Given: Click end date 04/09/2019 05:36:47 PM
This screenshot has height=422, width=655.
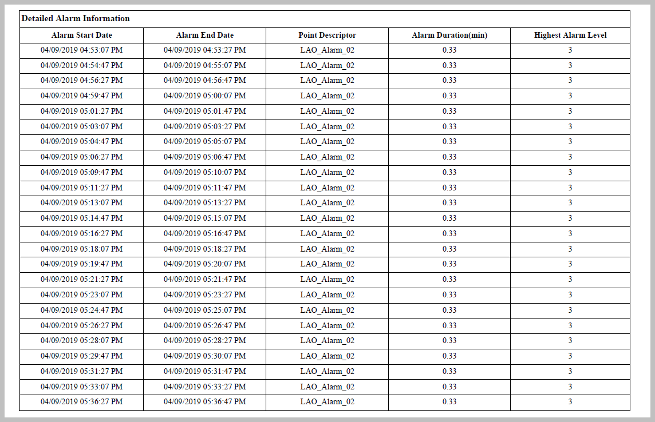Looking at the screenshot, I should click(x=204, y=401).
